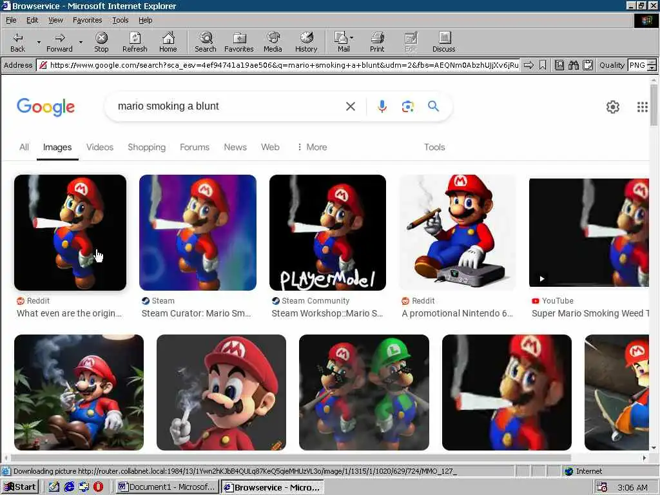Open the IE Search pane
The height and width of the screenshot is (495, 660).
coord(206,43)
